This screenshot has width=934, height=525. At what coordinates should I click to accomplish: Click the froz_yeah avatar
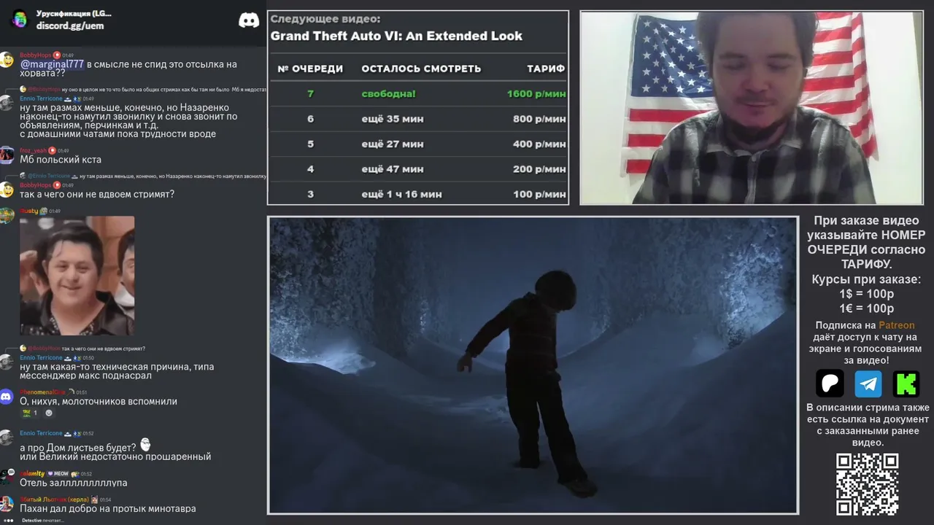pyautogui.click(x=7, y=155)
